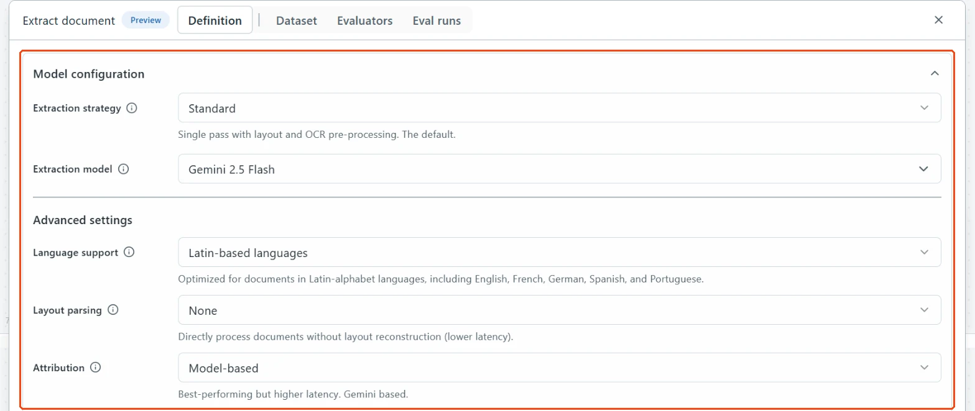Click the 'Optimized for documents' description text
Viewport: 975px width, 411px height.
(441, 279)
